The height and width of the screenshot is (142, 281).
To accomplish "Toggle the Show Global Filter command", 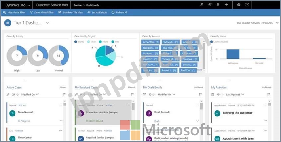I will 42,13.
